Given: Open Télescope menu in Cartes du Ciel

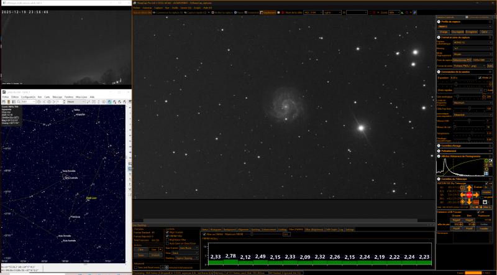Looking at the screenshot, I should point(57,97).
